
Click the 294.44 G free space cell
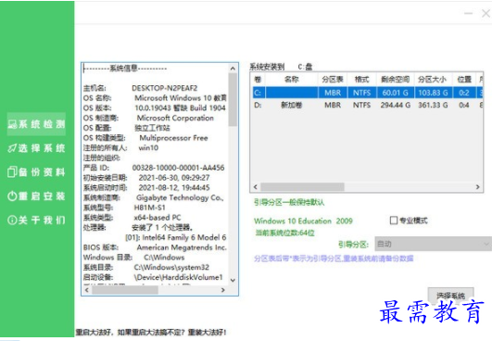pos(396,105)
